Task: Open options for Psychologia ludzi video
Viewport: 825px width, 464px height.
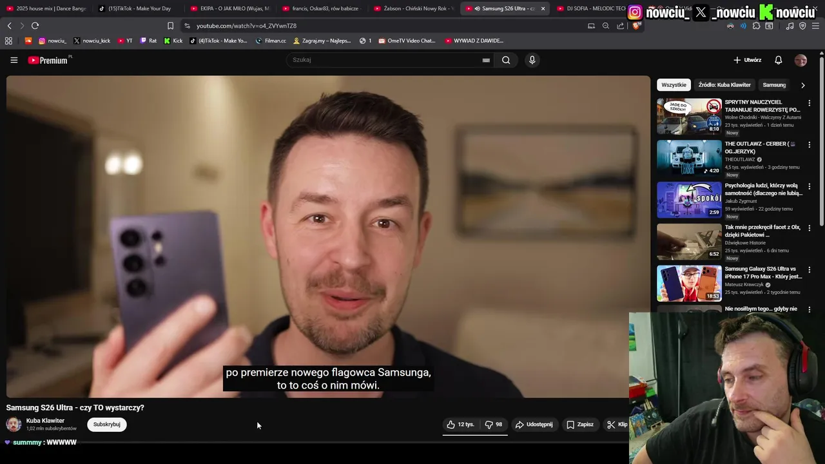Action: (810, 187)
